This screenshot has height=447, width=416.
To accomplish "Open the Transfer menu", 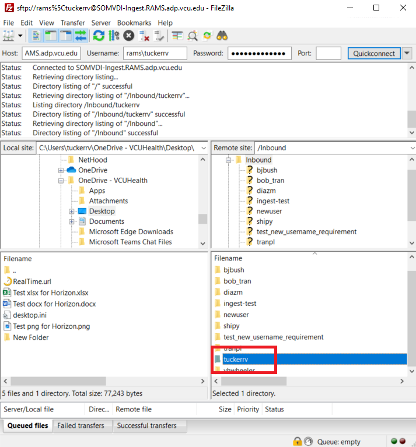I will (x=73, y=23).
